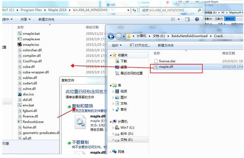
Task: Open the view options dropdown arrow
Action: click(179, 19)
